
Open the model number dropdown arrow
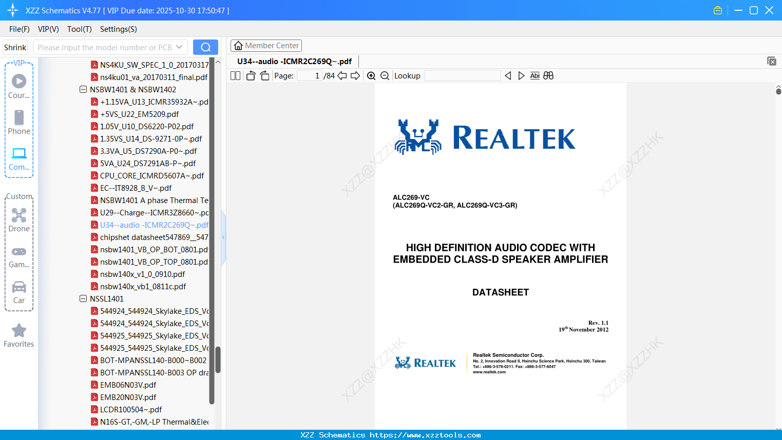pyautogui.click(x=179, y=47)
